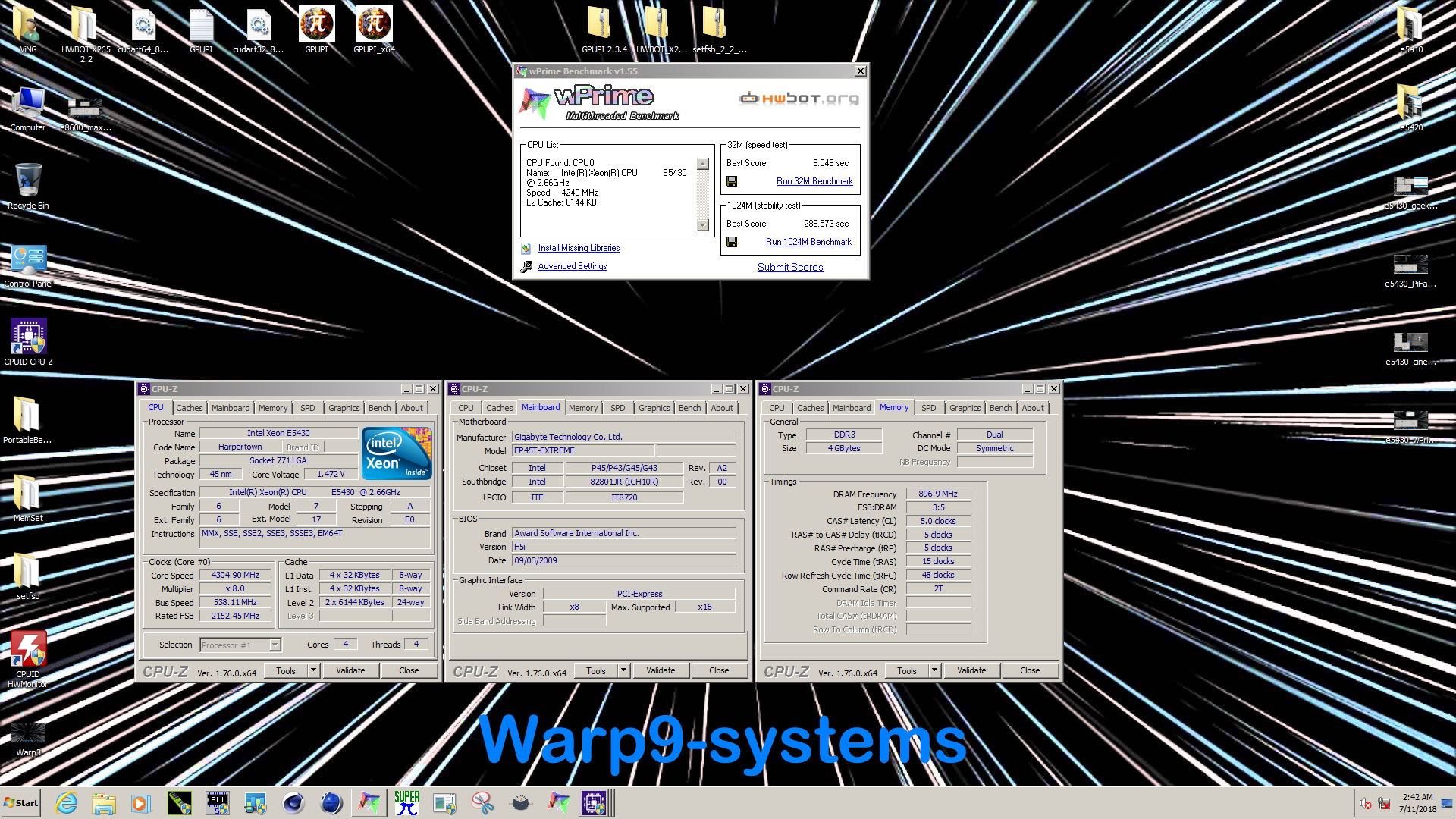This screenshot has width=1456, height=819.
Task: Switch to CPU tab in CPU-Z Memory-tab window
Action: pyautogui.click(x=777, y=408)
